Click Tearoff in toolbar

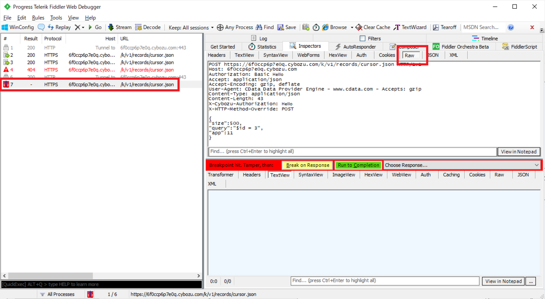tap(445, 27)
